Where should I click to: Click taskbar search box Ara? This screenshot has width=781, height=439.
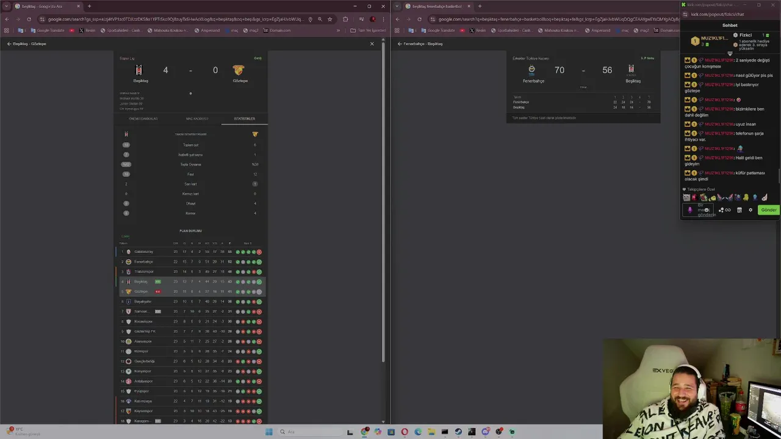(310, 432)
